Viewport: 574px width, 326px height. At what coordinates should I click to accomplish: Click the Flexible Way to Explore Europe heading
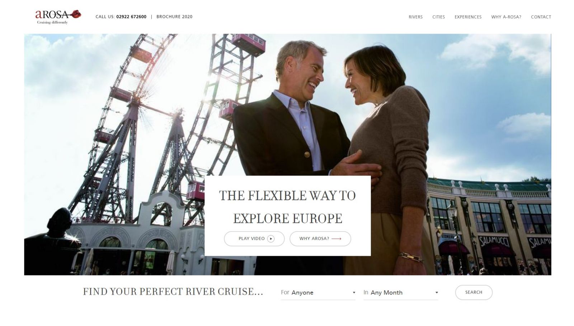[x=287, y=207]
